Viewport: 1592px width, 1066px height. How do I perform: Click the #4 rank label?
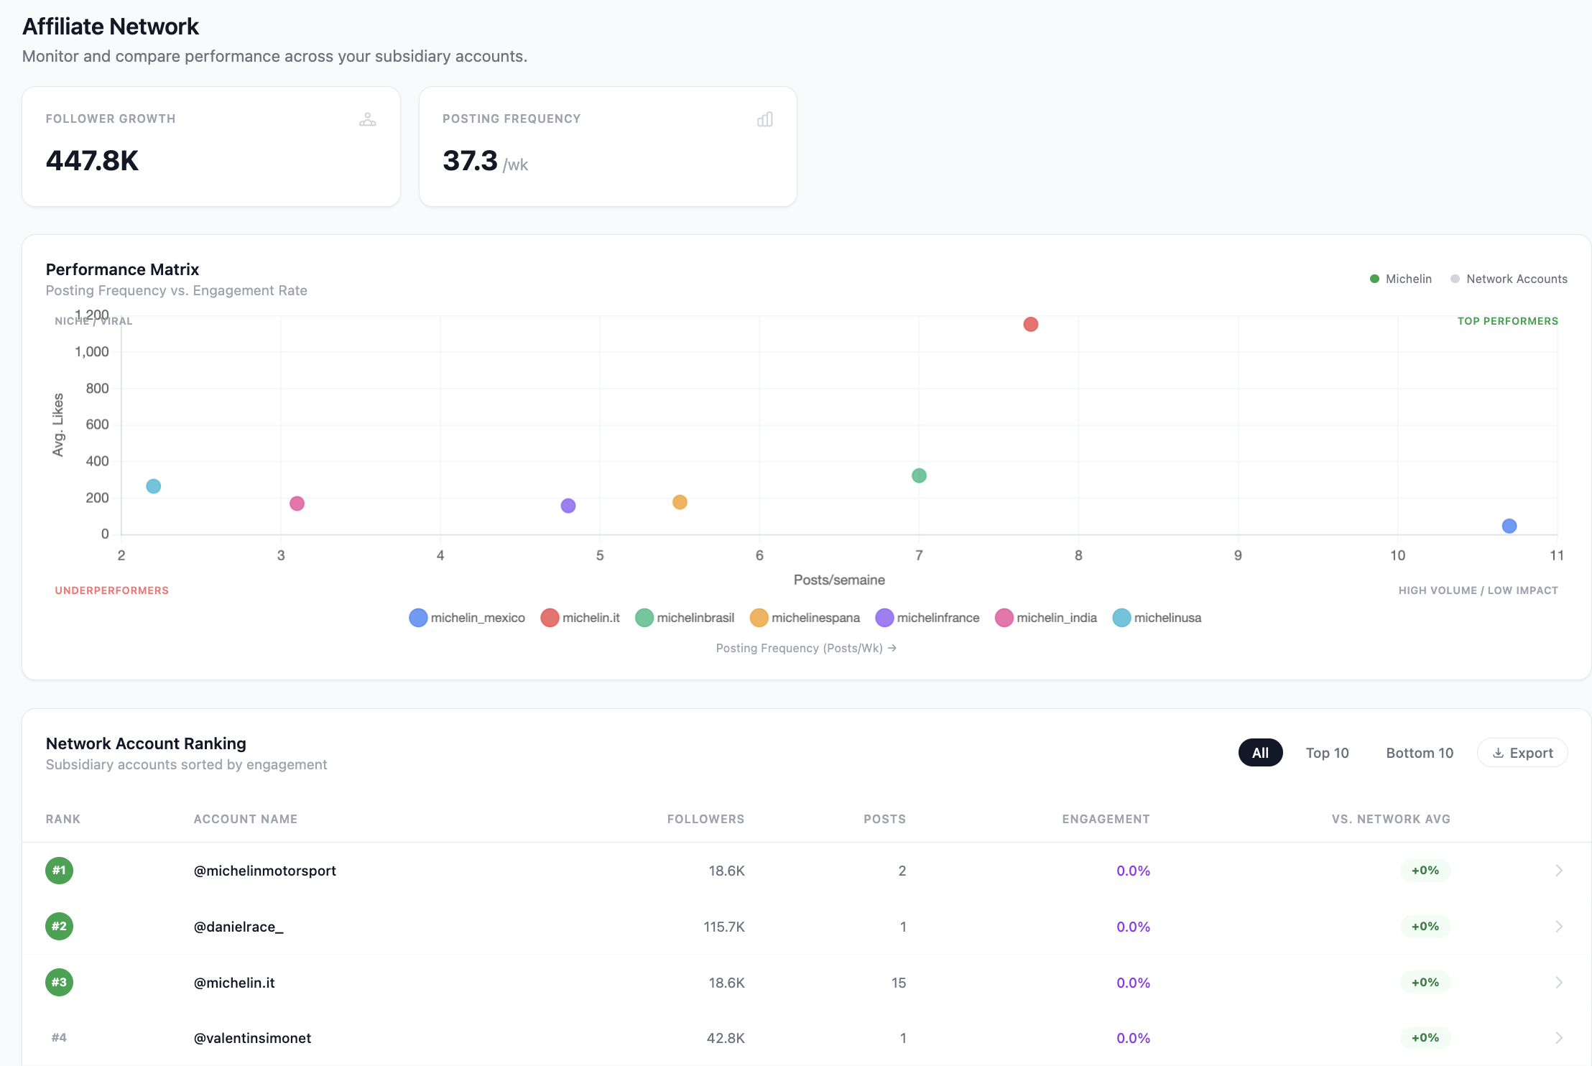pyautogui.click(x=59, y=1038)
